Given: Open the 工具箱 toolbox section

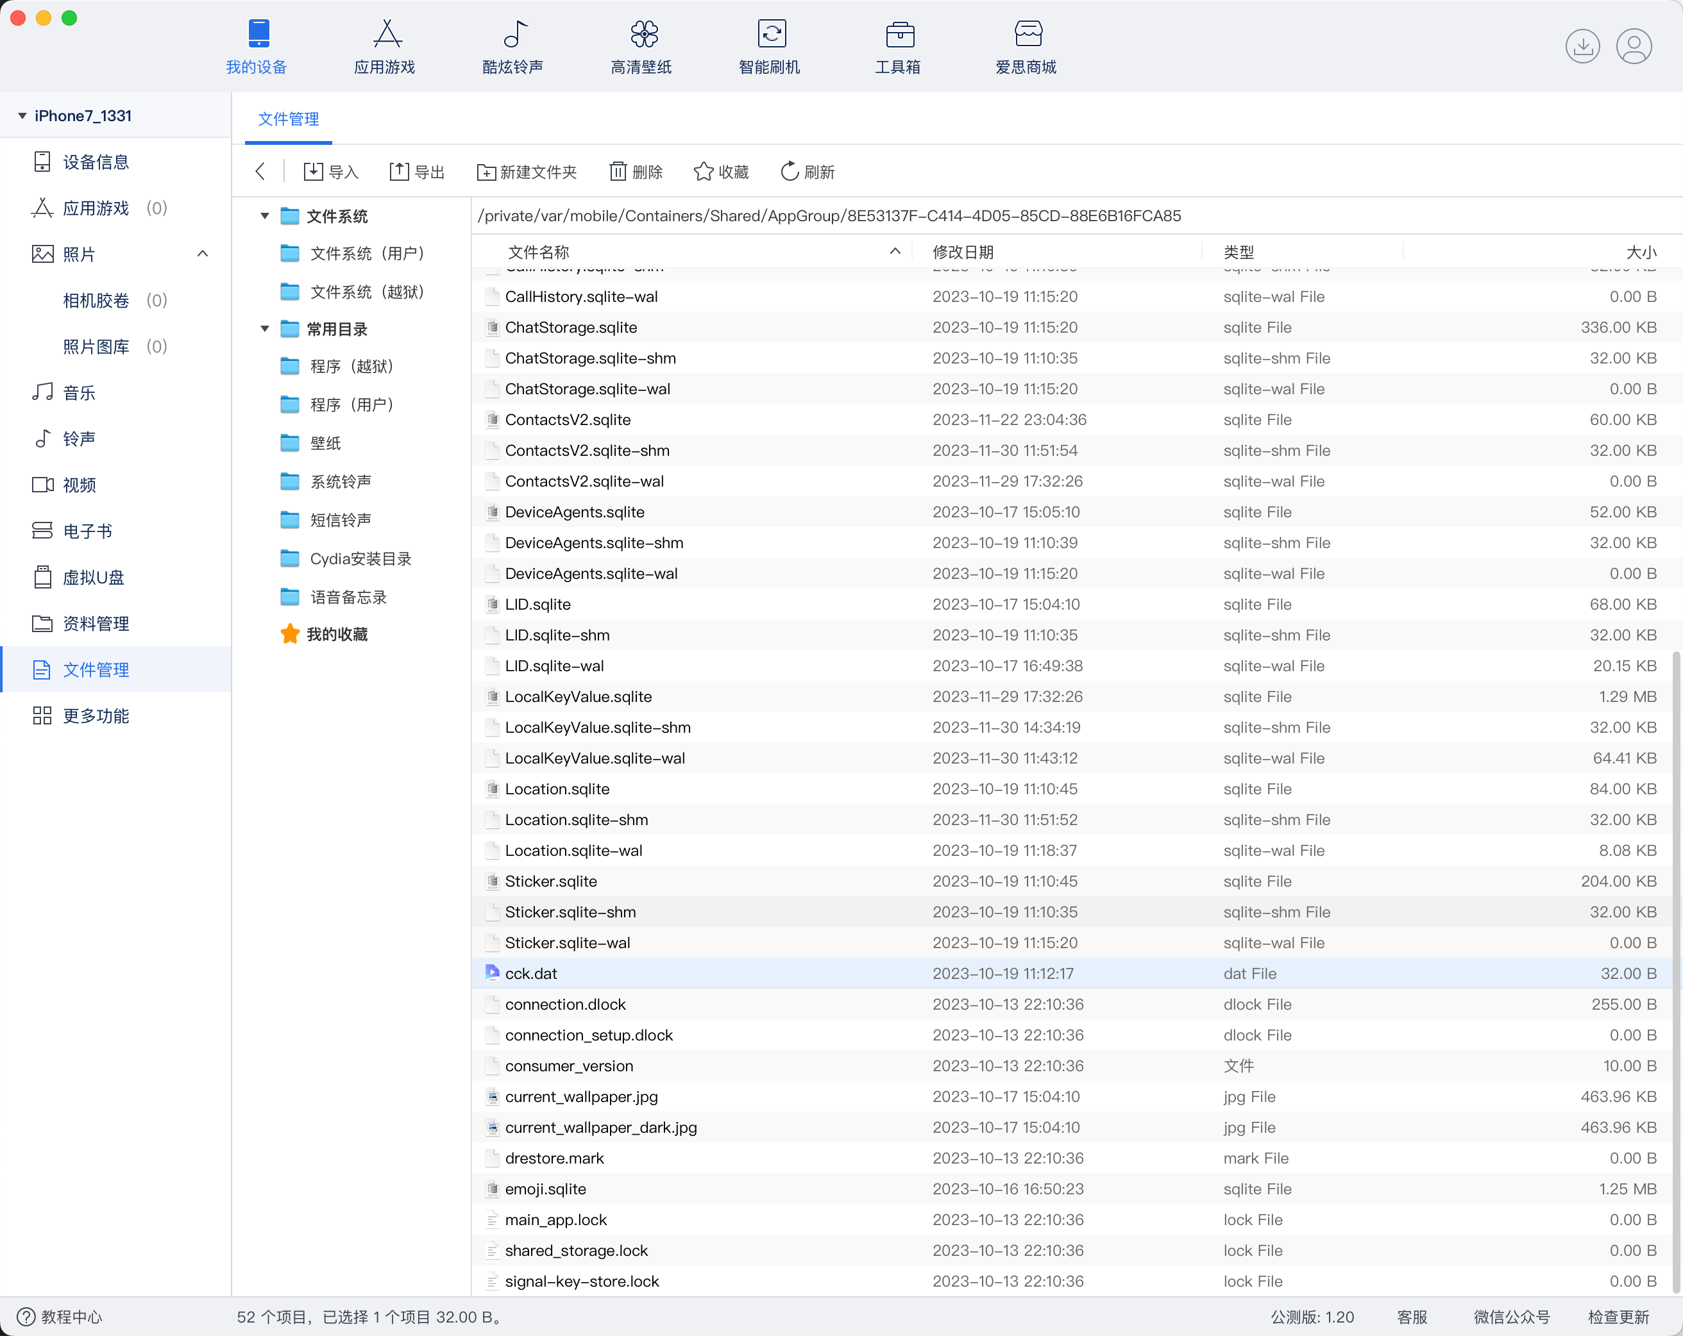Looking at the screenshot, I should (898, 47).
